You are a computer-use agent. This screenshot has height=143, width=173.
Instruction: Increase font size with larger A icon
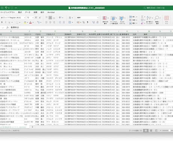36,18
